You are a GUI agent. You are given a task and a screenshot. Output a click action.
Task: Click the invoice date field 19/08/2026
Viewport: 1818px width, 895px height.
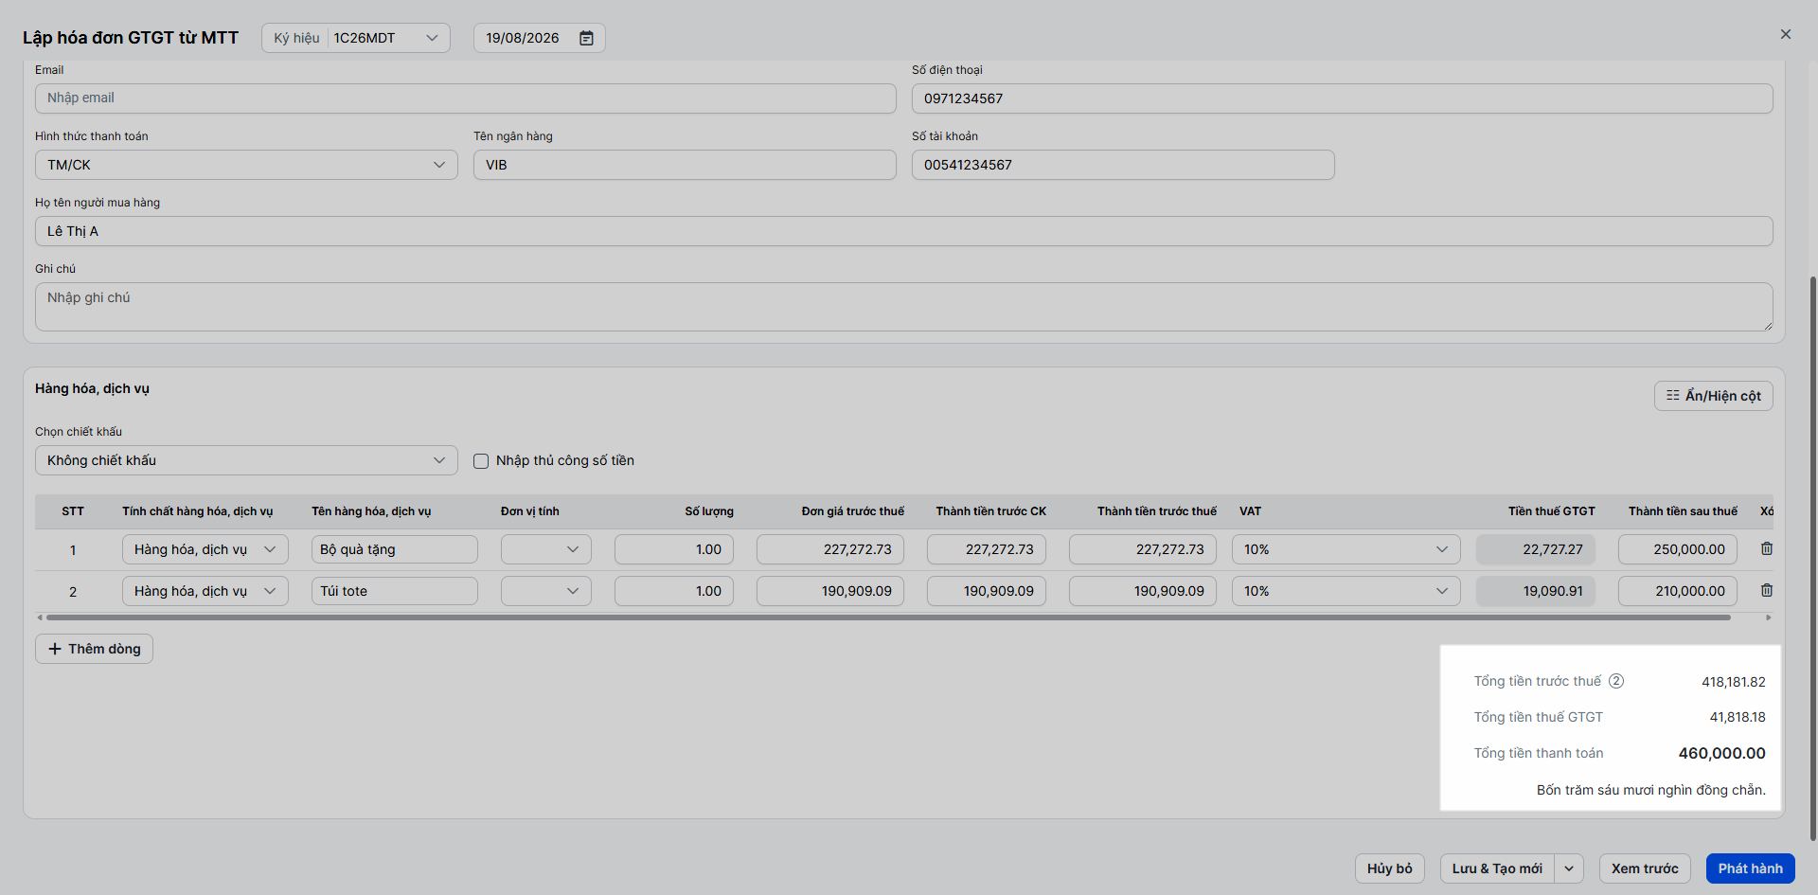point(539,38)
